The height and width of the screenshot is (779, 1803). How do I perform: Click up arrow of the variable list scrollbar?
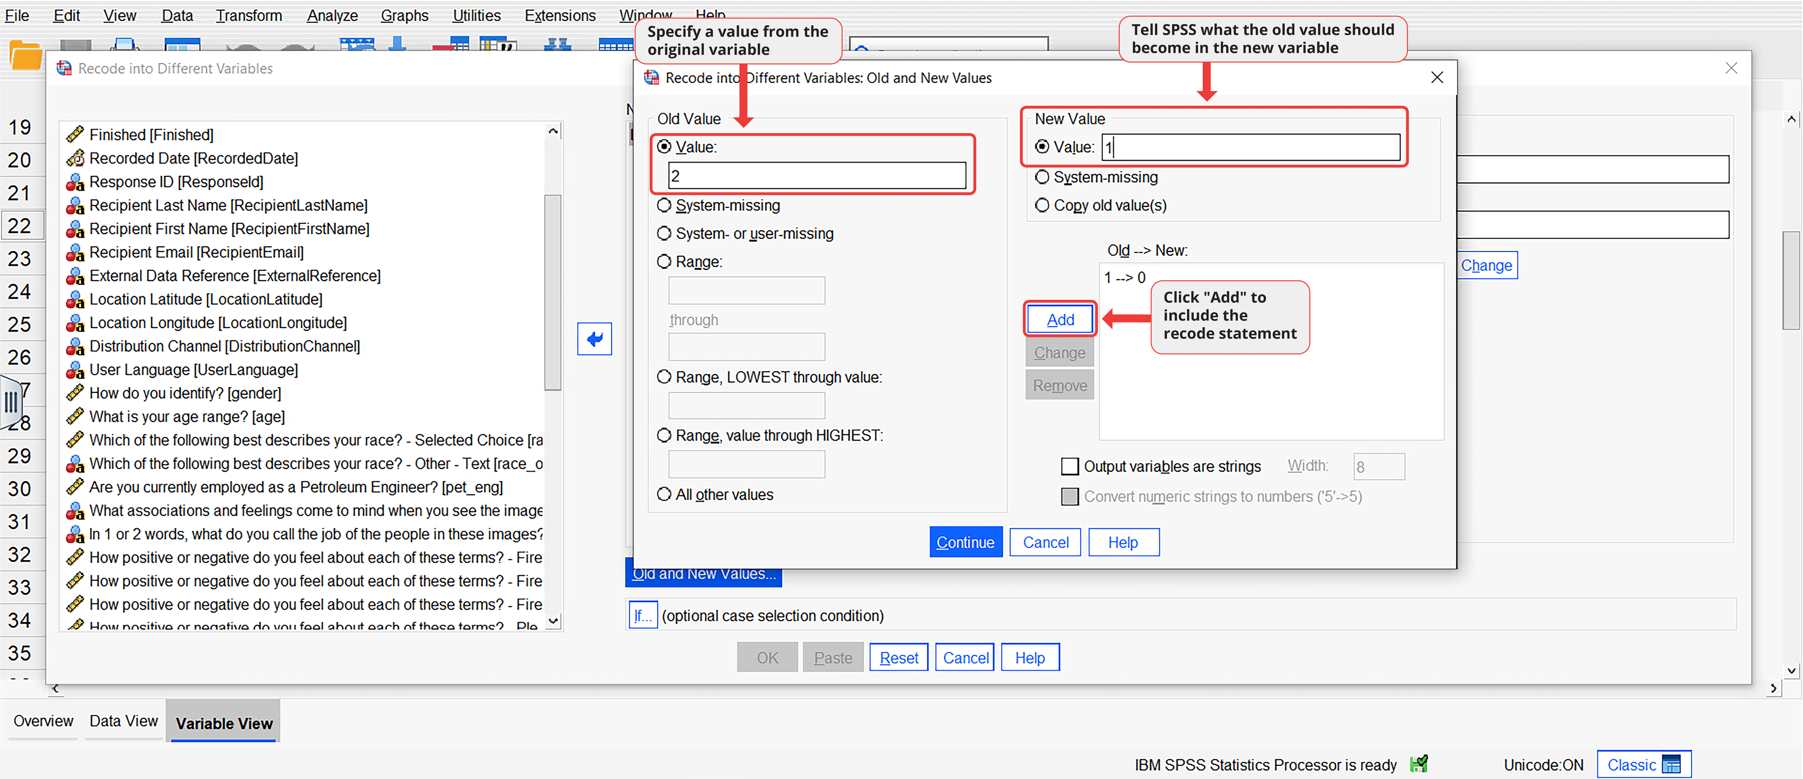click(553, 131)
